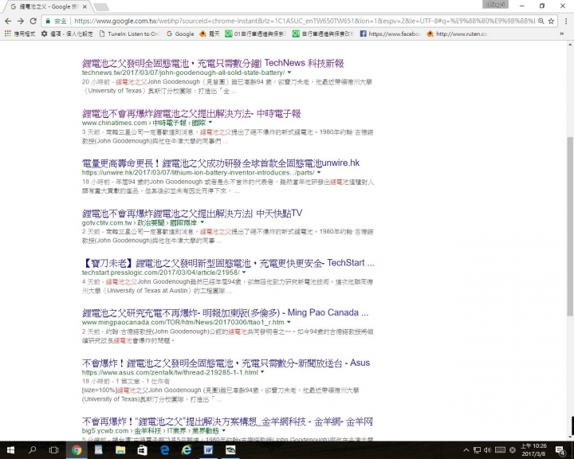
Task: Open File Explorer from the taskbar
Action: pyautogui.click(x=120, y=450)
